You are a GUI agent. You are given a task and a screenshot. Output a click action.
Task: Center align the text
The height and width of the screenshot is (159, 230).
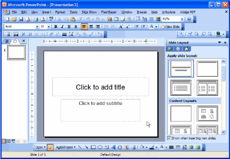[91, 27]
